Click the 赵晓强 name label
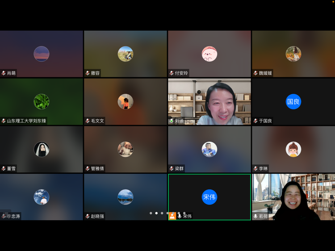This screenshot has width=335, height=251. (x=98, y=217)
